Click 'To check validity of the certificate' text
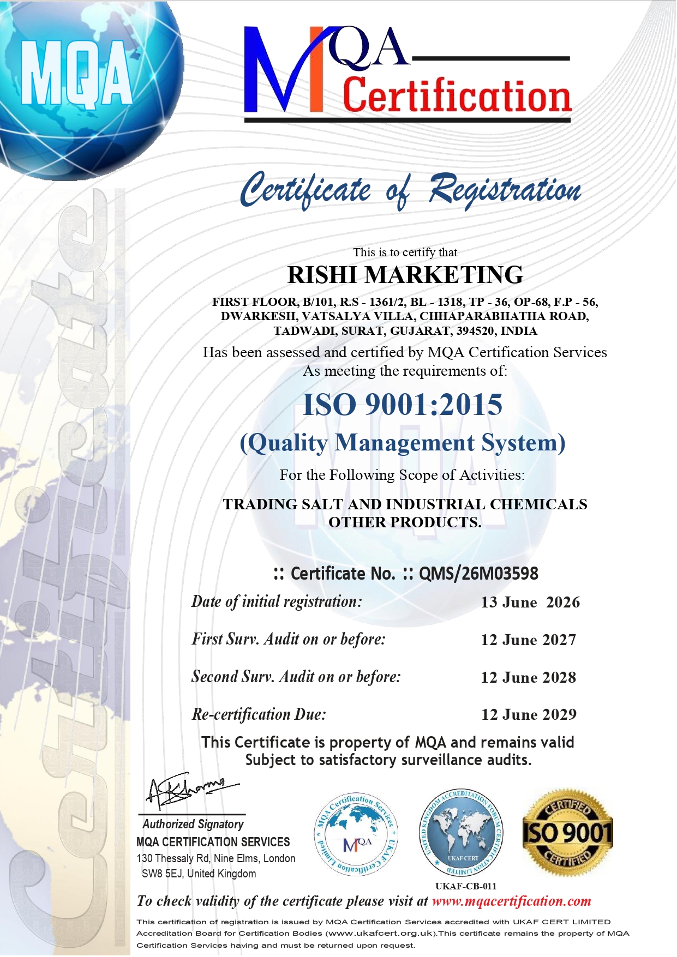The width and height of the screenshot is (677, 957). 283,901
